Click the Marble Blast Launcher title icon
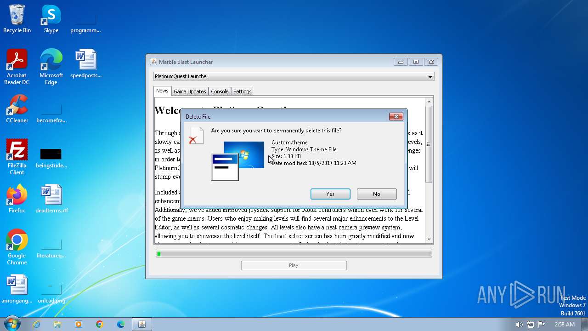This screenshot has height=331, width=588. click(153, 62)
